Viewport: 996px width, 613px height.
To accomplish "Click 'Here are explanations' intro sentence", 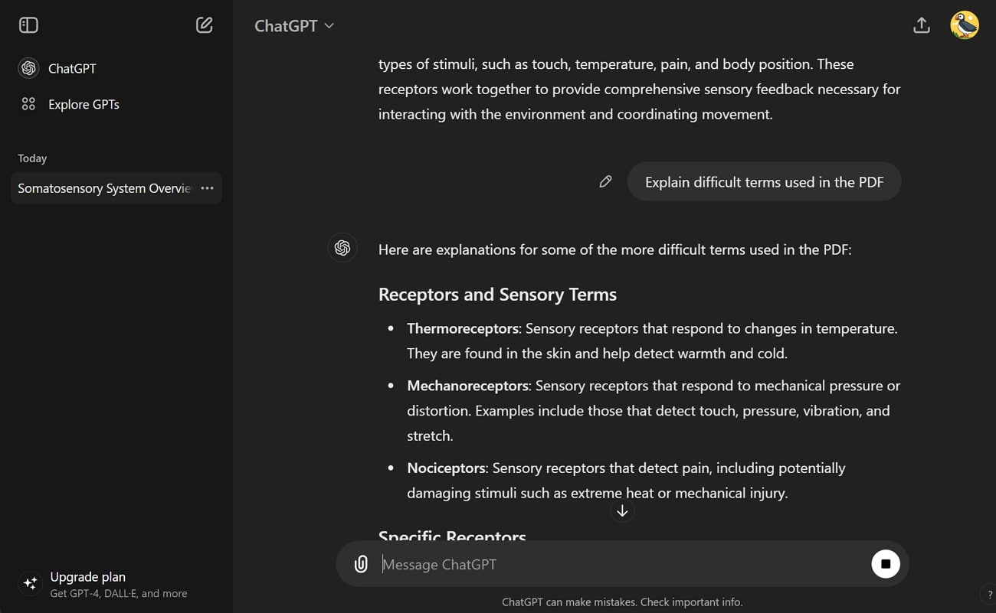I will 614,249.
